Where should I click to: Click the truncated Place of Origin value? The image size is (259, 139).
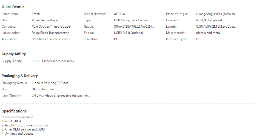[217, 14]
